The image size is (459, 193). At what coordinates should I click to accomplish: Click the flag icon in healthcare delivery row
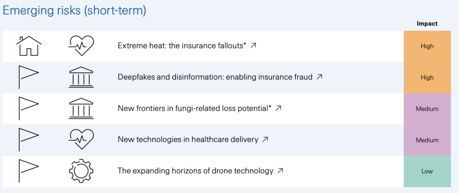[x=29, y=140]
